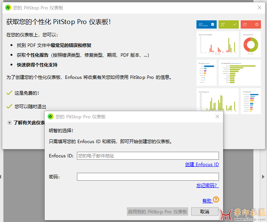
Task: Click the right scroll arrow at window edge
Action: (x=263, y=177)
